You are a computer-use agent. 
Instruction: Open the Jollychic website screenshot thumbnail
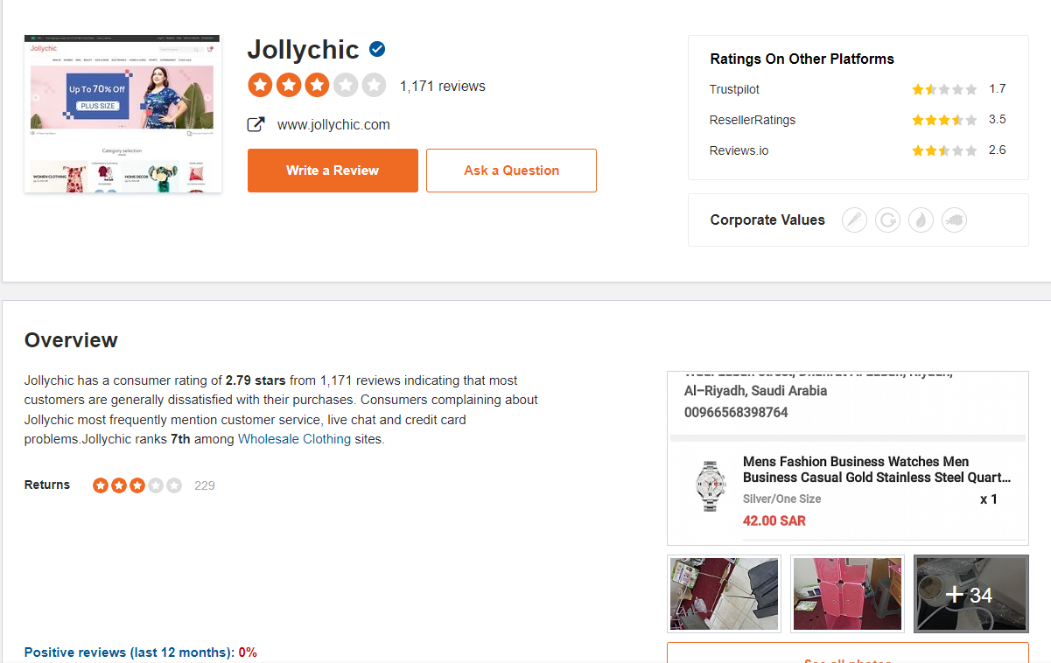(x=123, y=114)
